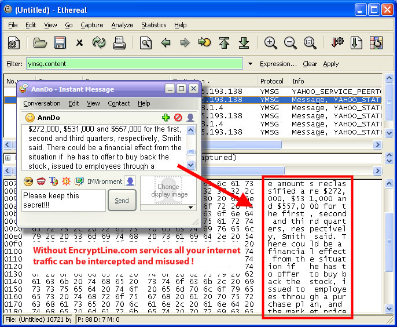Screen dimensions: 397x327
Task: Print packets using printer icon
Action: coord(119,43)
